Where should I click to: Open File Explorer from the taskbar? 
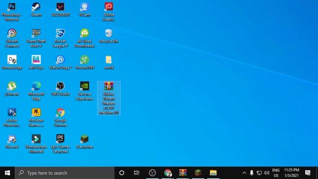(x=213, y=173)
